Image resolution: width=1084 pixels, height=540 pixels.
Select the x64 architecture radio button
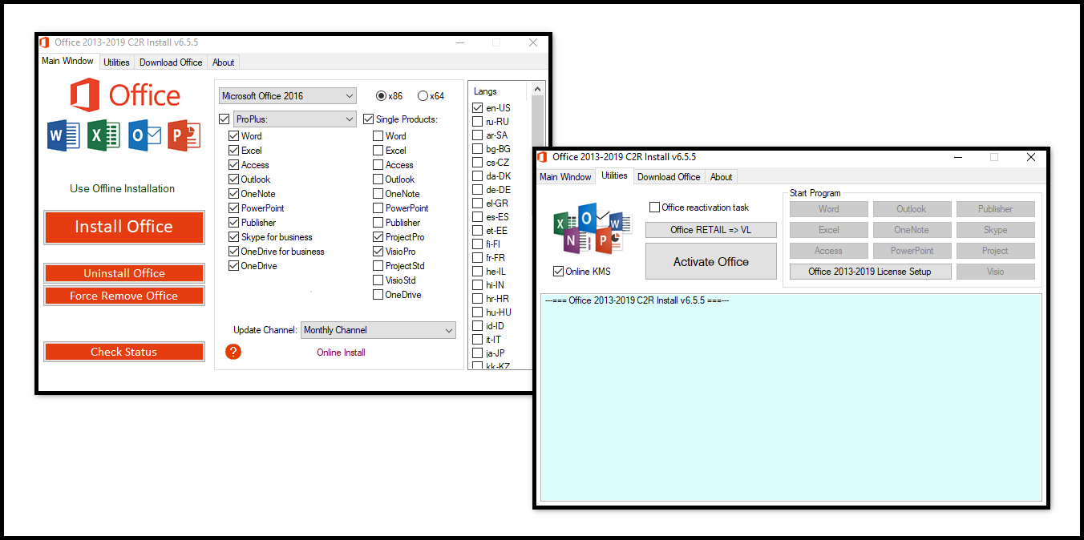423,96
